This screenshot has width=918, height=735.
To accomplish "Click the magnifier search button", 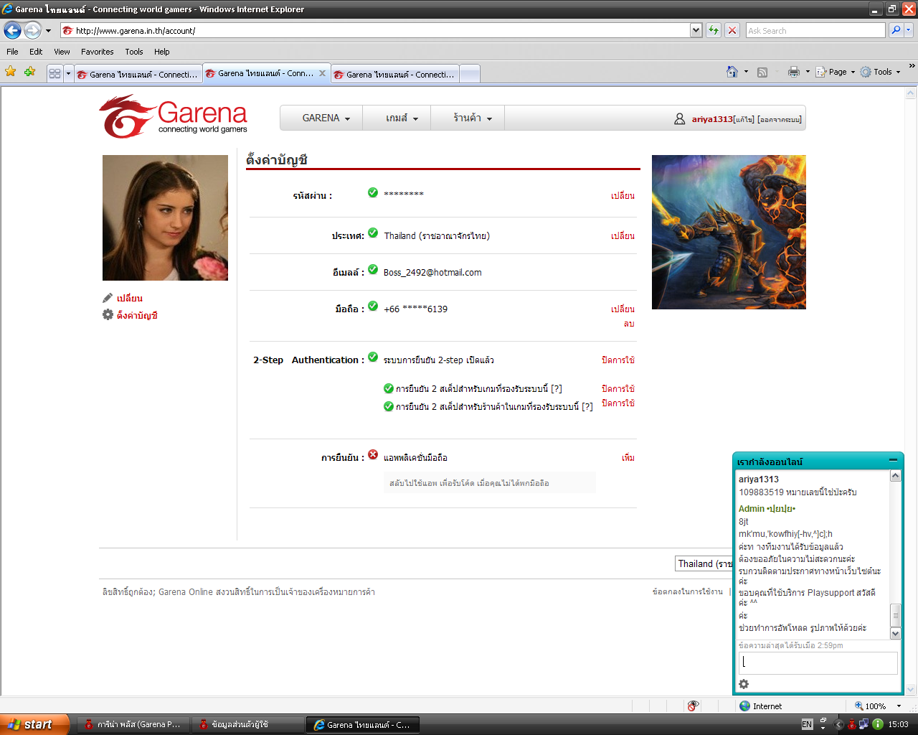I will point(896,30).
